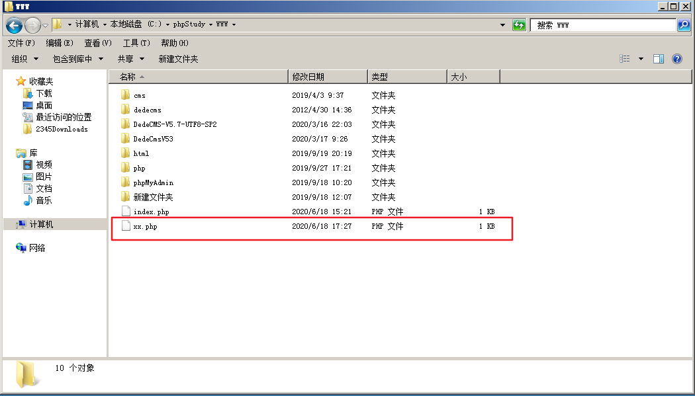Viewport: 695px width, 396px height.
Task: Open the 共享 dropdown
Action: (131, 59)
